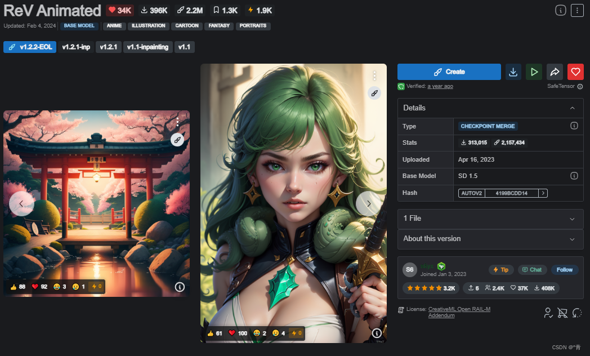Click the 1.3K bookmarks badge
The height and width of the screenshot is (356, 590).
pyautogui.click(x=225, y=10)
